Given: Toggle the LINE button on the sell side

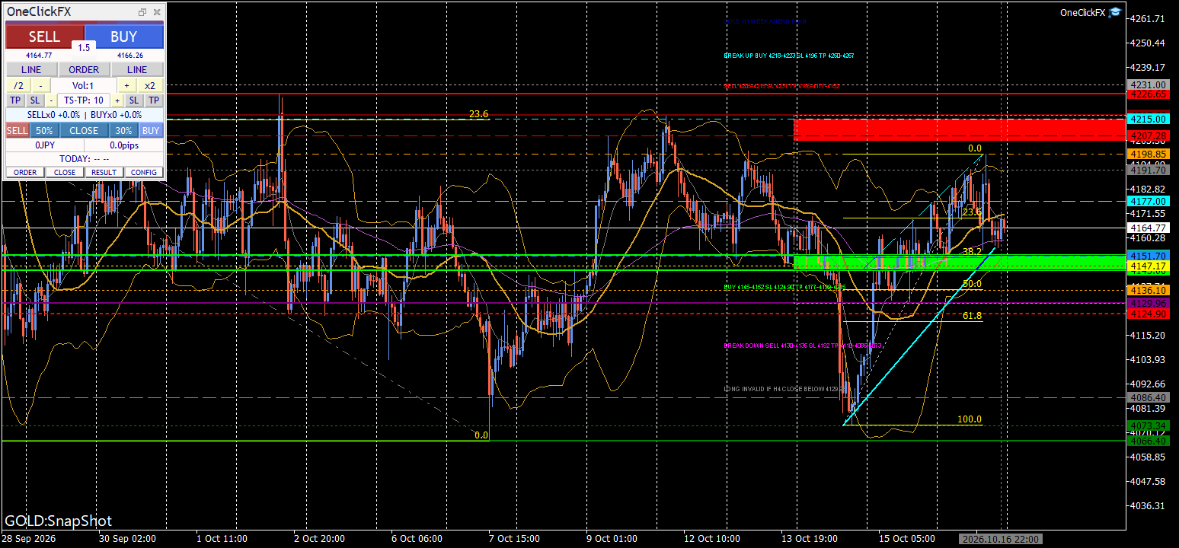Looking at the screenshot, I should (31, 70).
